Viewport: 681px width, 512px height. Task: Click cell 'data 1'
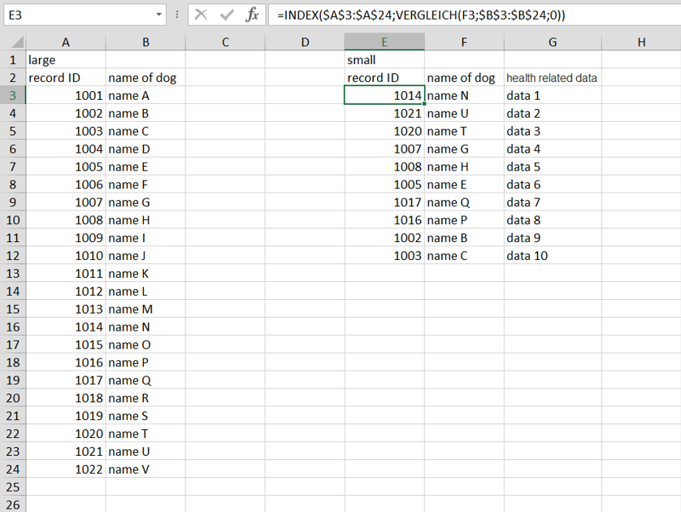pos(553,96)
